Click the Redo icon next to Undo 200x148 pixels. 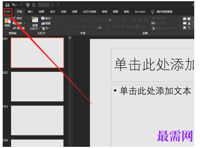tap(21, 5)
